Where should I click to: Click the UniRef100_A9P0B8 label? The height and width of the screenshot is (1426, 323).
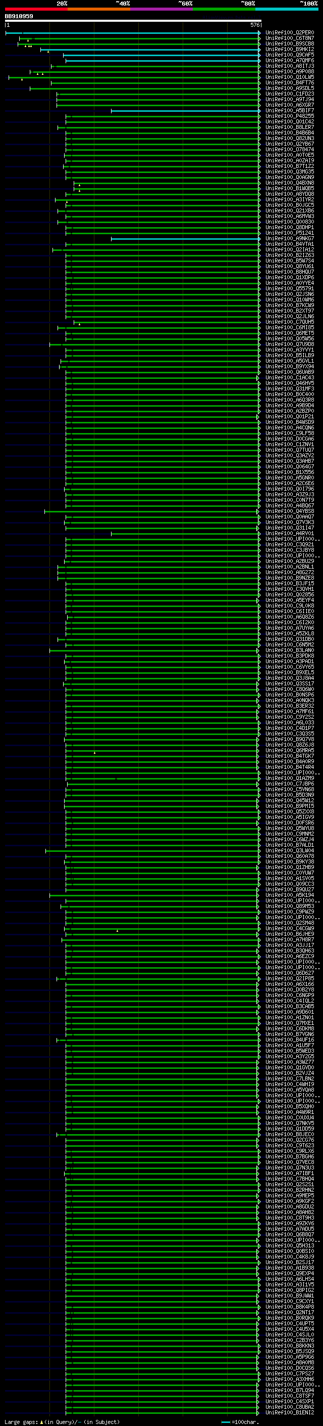(290, 71)
